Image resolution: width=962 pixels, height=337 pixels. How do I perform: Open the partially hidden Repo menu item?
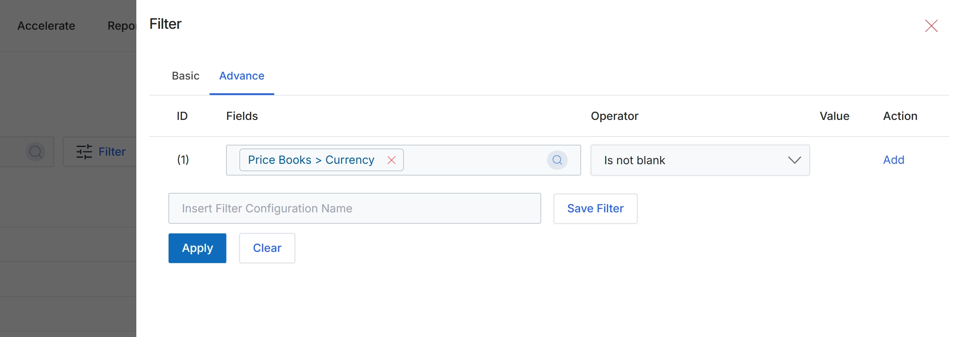click(122, 26)
